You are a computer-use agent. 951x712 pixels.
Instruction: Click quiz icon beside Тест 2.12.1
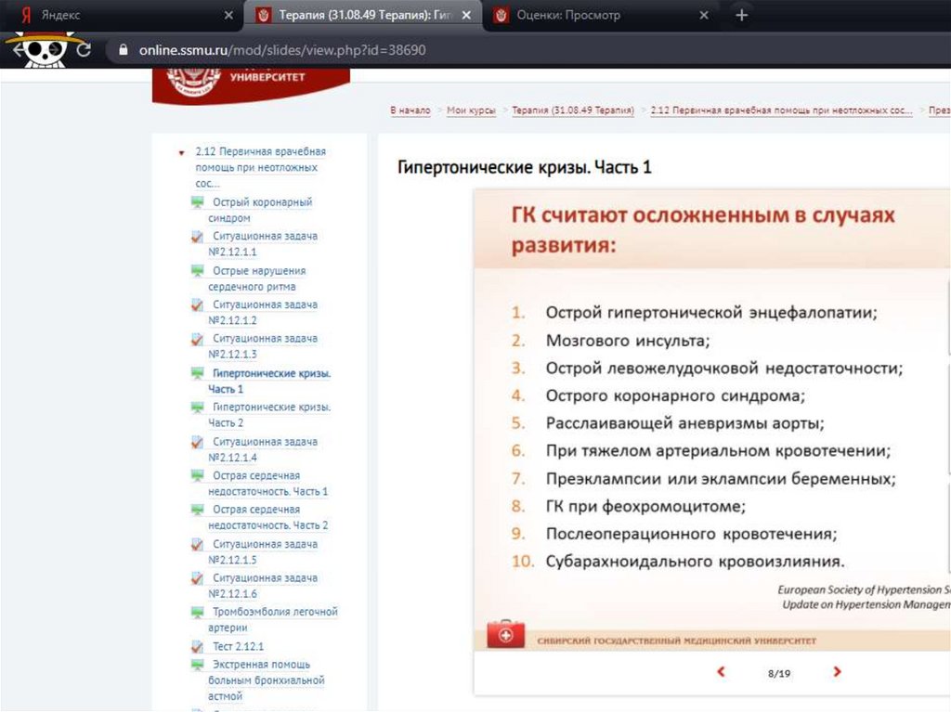coord(197,646)
